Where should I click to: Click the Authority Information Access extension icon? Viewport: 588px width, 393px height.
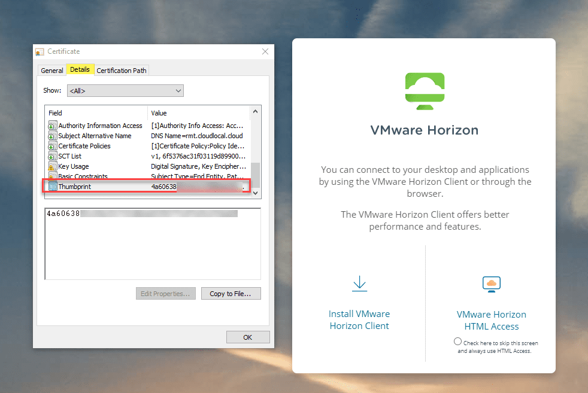[x=53, y=126]
